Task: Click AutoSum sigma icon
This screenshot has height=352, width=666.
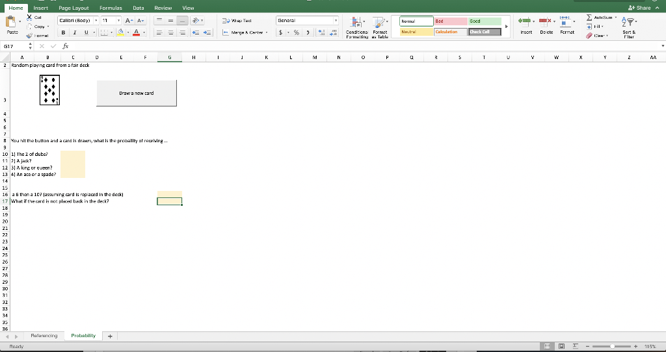Action: click(x=589, y=18)
